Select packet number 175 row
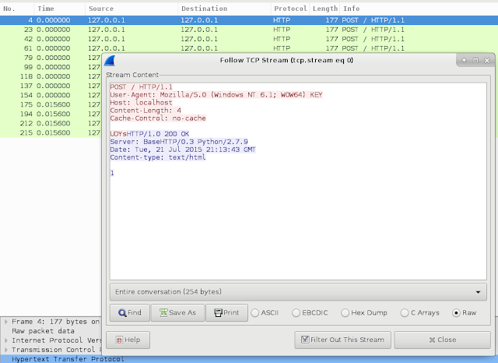Screen dimensions: 498x363 pyautogui.click(x=51, y=104)
